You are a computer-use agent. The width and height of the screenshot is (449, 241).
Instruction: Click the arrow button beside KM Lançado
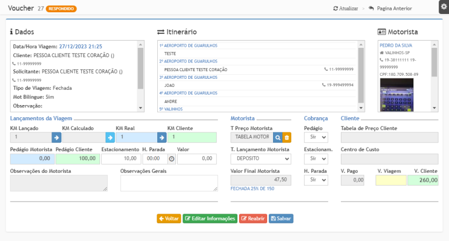coord(57,138)
